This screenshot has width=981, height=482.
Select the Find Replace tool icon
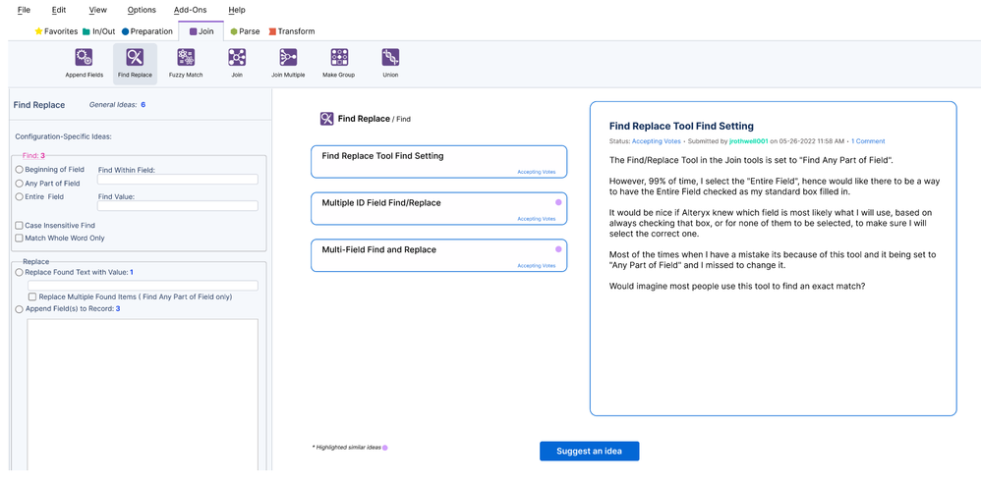coord(135,58)
